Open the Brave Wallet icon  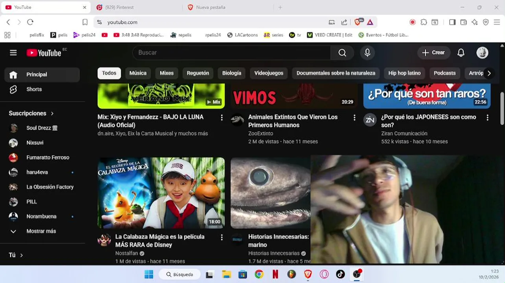tap(463, 22)
